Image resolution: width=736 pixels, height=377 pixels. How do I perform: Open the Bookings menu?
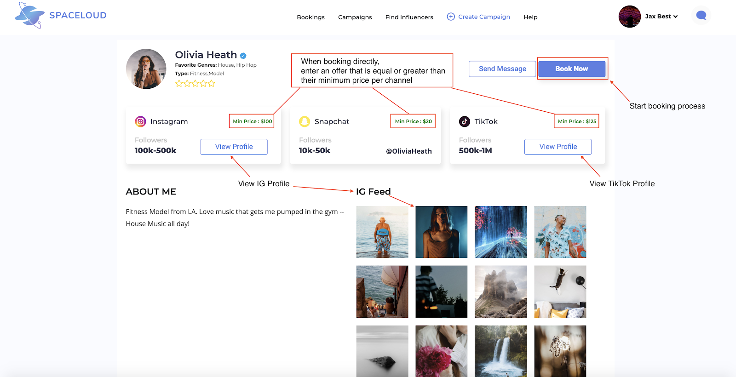point(311,17)
